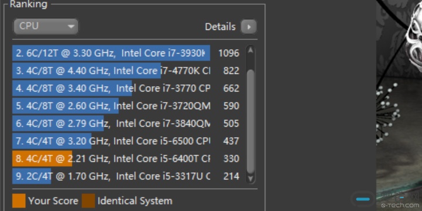
Task: Click the rendered image preview on right
Action: pyautogui.click(x=399, y=105)
